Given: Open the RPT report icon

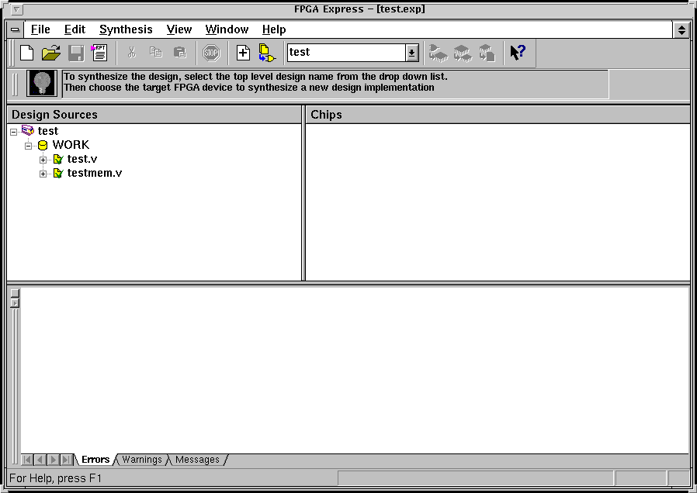Looking at the screenshot, I should (x=99, y=53).
